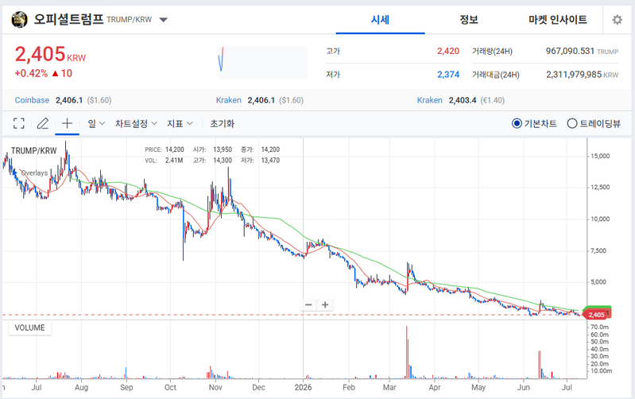Open the 일 interval dropdown

96,123
